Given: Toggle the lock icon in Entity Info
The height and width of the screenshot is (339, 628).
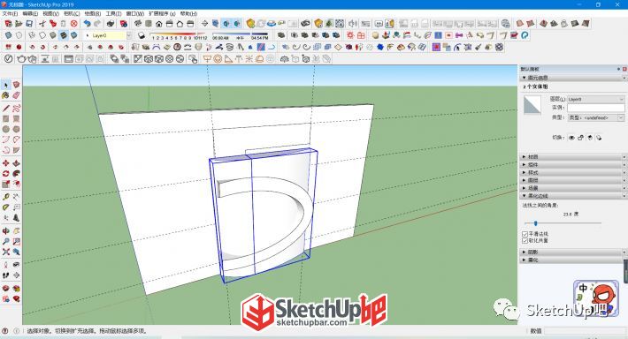Looking at the screenshot, I should pos(581,138).
